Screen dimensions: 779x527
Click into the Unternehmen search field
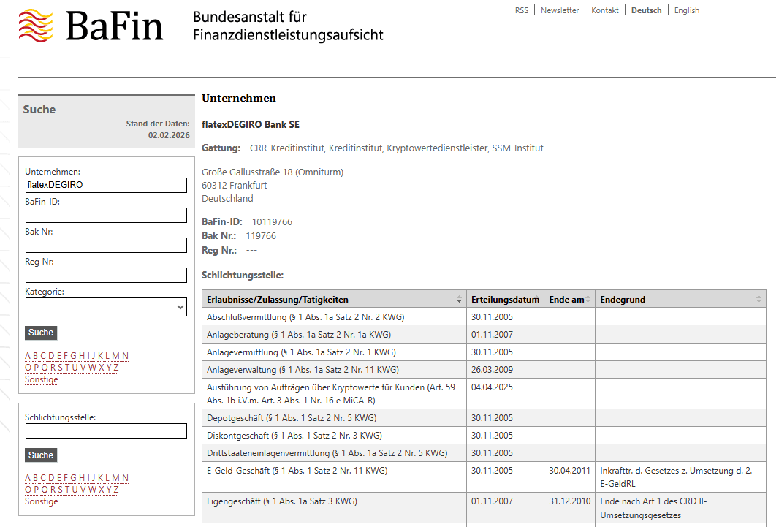point(106,185)
